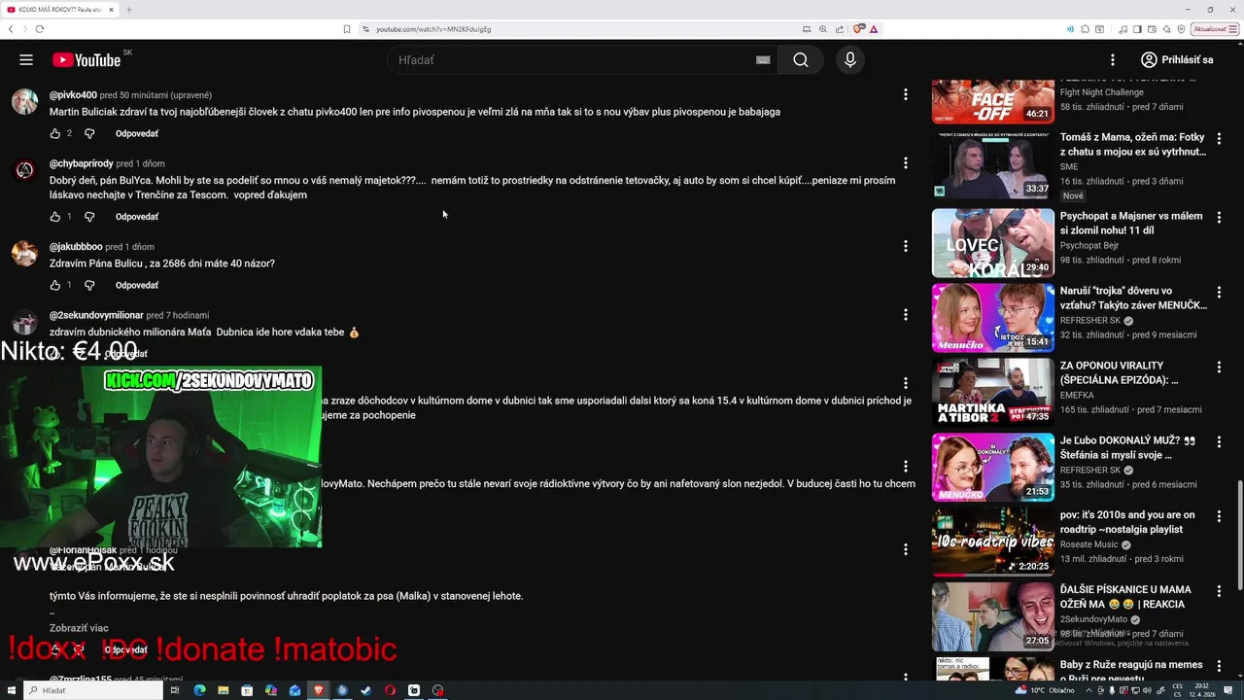Open the YouTube guide hamburger menu
1244x700 pixels.
[26, 60]
